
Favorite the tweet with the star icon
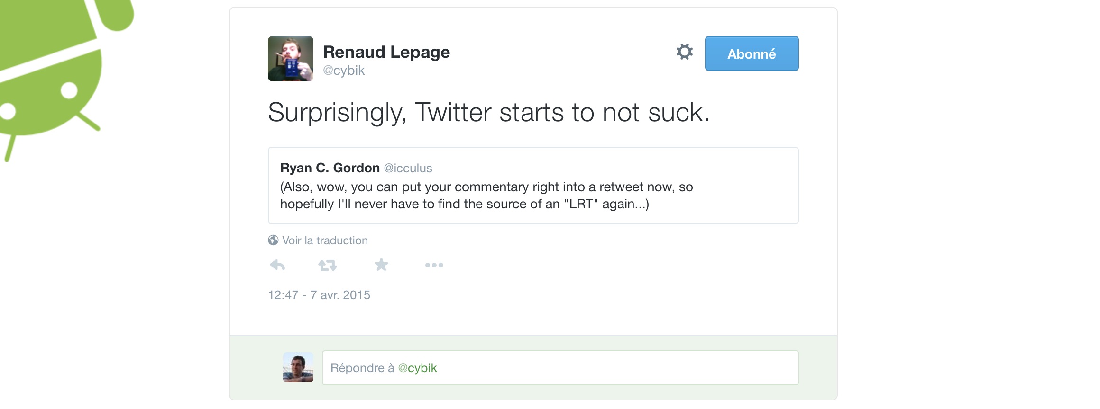[x=381, y=265]
